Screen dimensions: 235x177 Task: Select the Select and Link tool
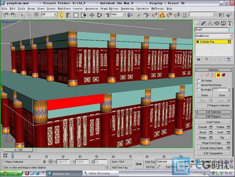(x=22, y=15)
